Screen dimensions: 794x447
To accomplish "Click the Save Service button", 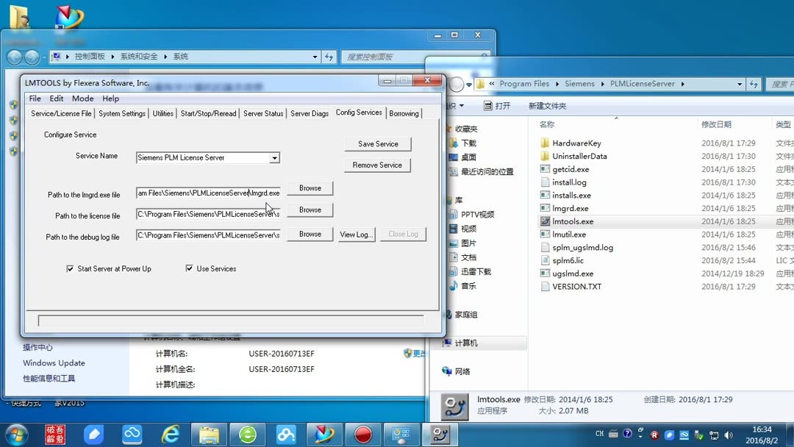I will click(x=377, y=143).
